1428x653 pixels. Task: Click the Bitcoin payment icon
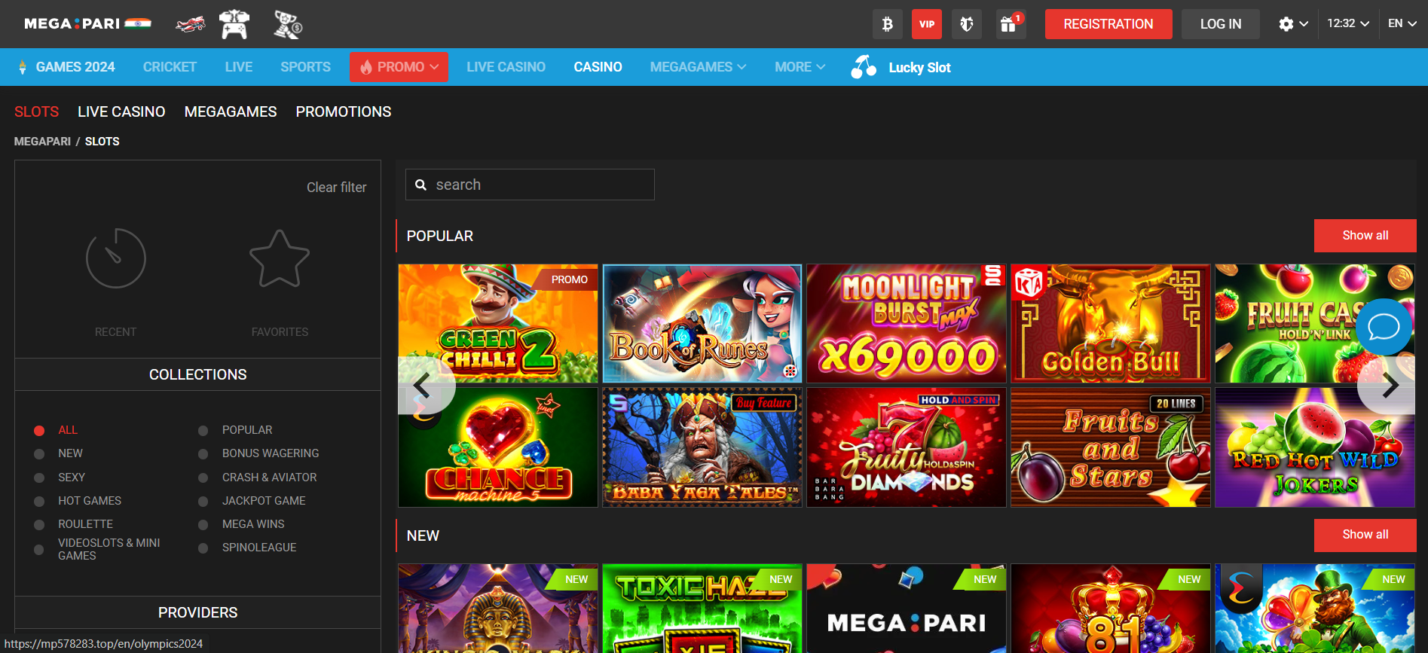click(887, 24)
